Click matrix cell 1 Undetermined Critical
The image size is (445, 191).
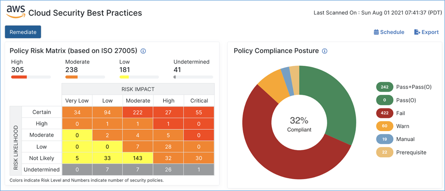pyautogui.click(x=199, y=170)
